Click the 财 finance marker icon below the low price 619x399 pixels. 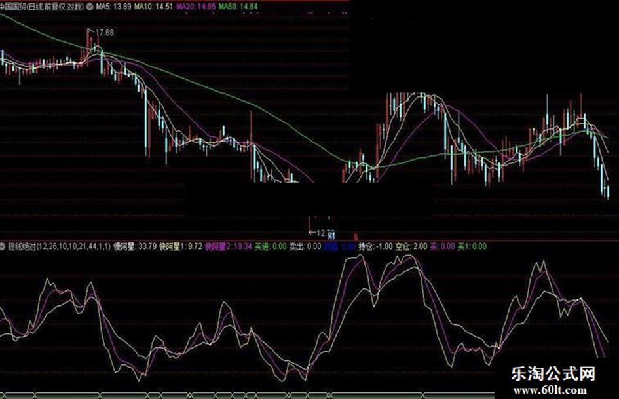point(331,235)
